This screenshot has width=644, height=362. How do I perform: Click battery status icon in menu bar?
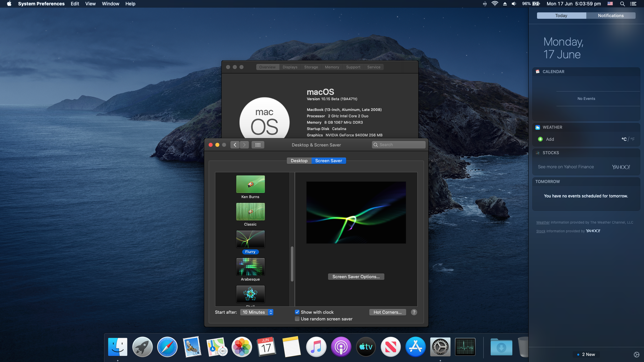536,4
